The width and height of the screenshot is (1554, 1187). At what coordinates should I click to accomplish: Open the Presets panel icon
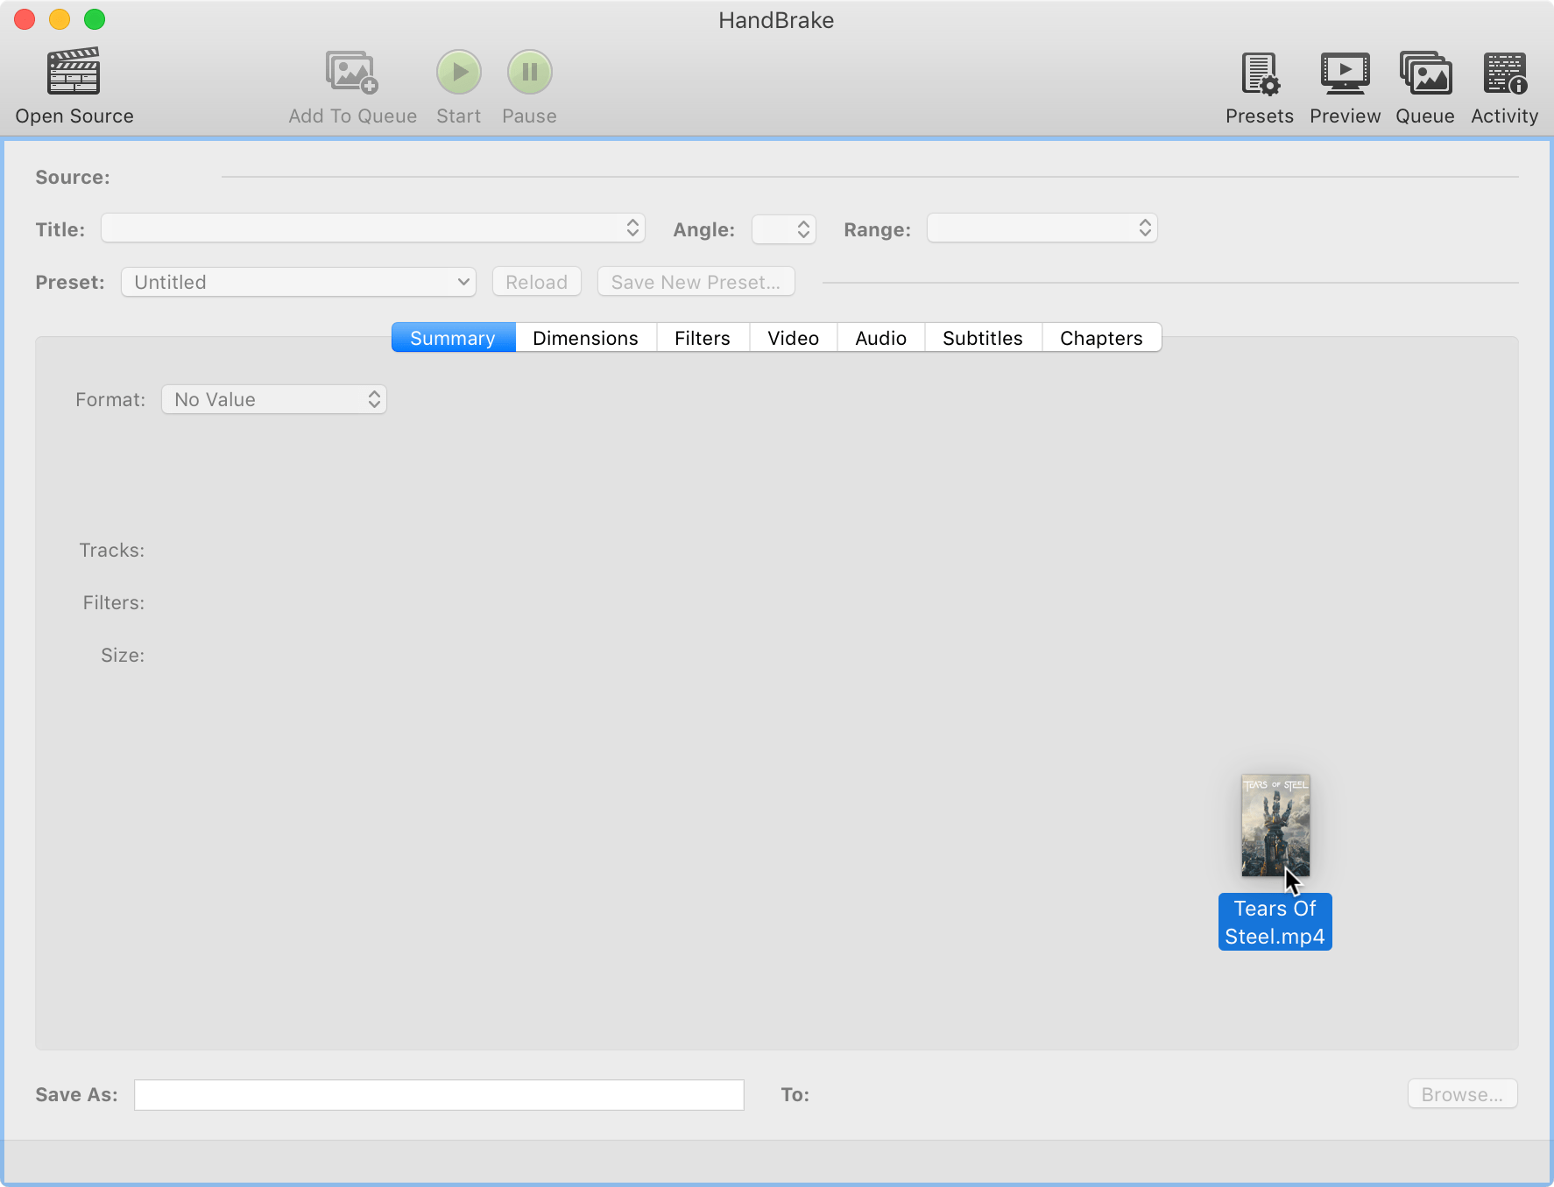click(1259, 72)
